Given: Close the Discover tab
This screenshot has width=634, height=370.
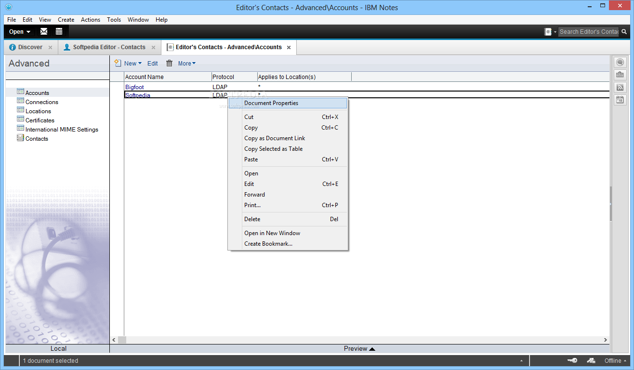Looking at the screenshot, I should 51,47.
